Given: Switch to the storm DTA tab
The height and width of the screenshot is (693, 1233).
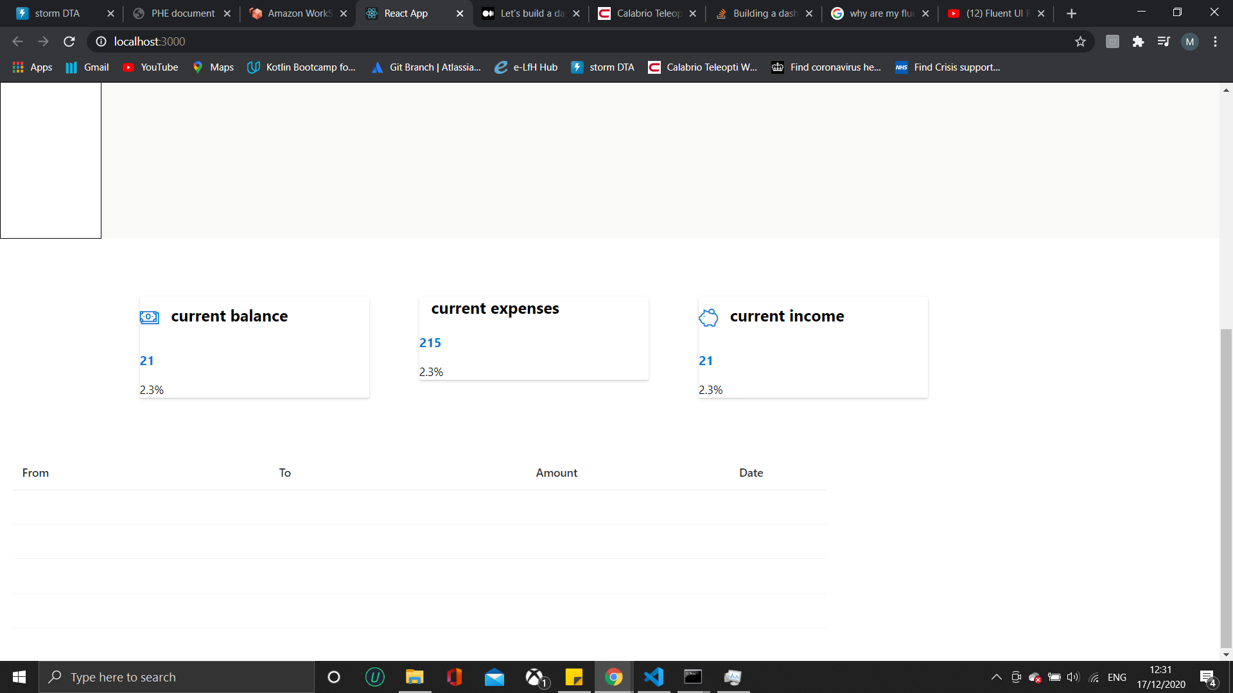Looking at the screenshot, I should click(x=57, y=13).
